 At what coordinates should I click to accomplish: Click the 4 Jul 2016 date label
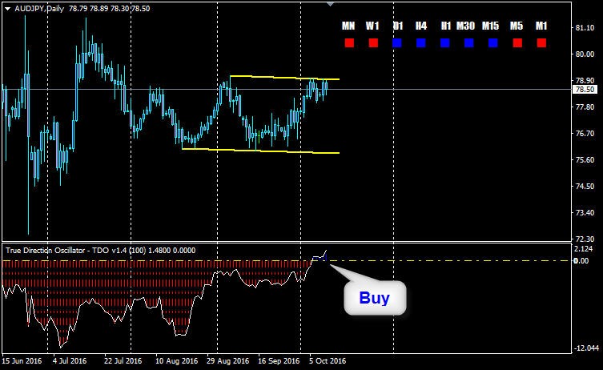point(70,361)
